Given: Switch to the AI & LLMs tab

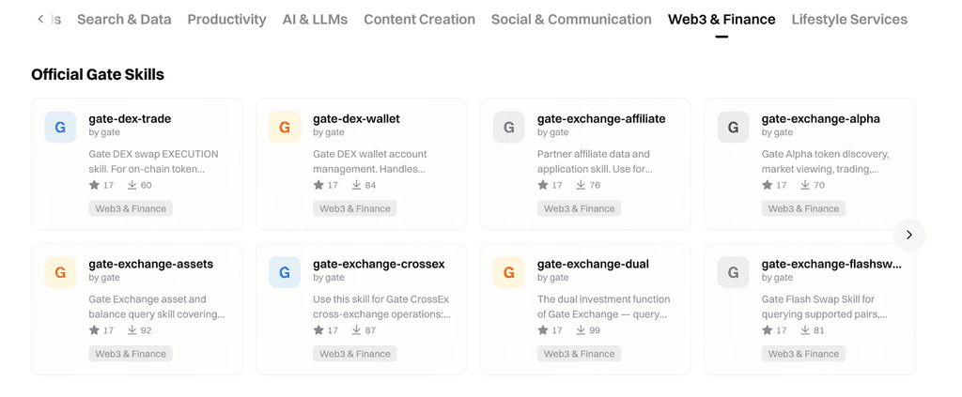Looking at the screenshot, I should tap(315, 20).
